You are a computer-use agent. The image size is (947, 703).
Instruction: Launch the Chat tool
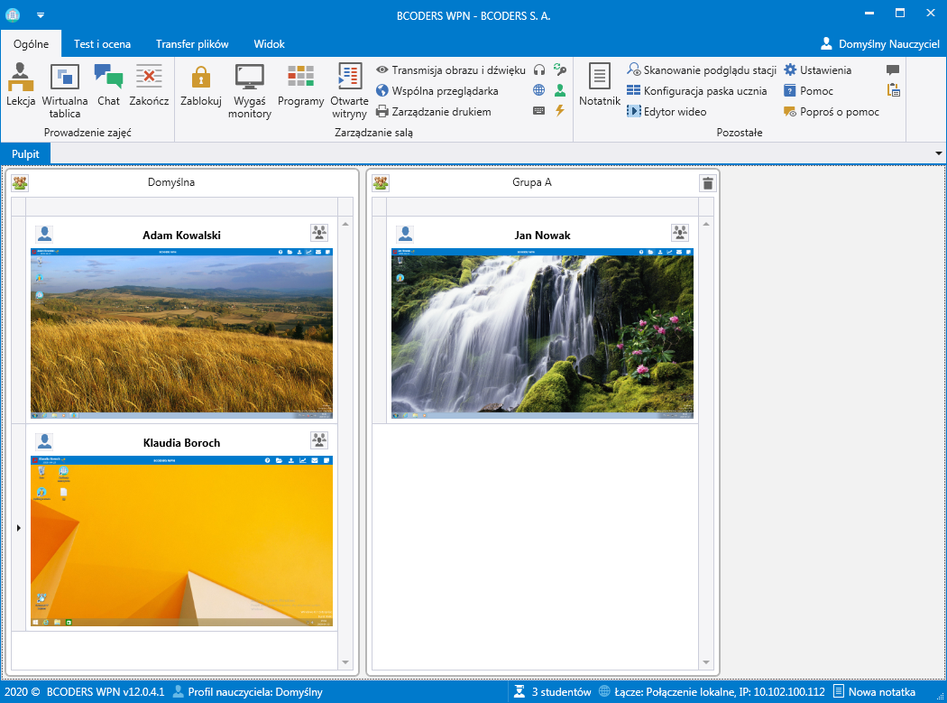click(x=109, y=85)
